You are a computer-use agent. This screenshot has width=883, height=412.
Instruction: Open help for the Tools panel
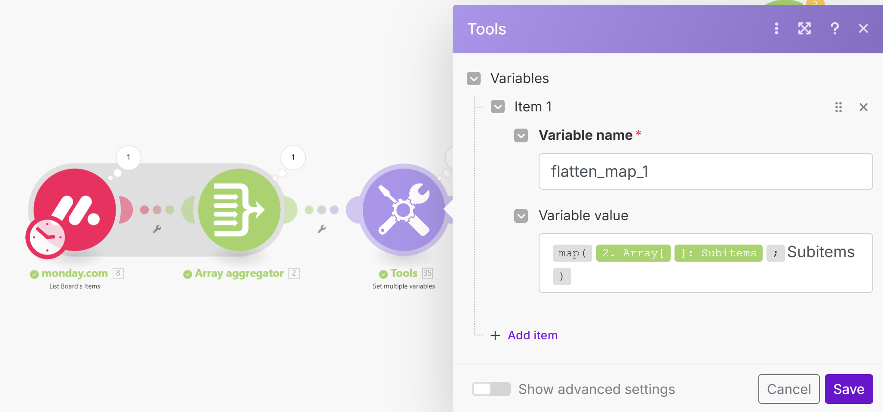(834, 28)
